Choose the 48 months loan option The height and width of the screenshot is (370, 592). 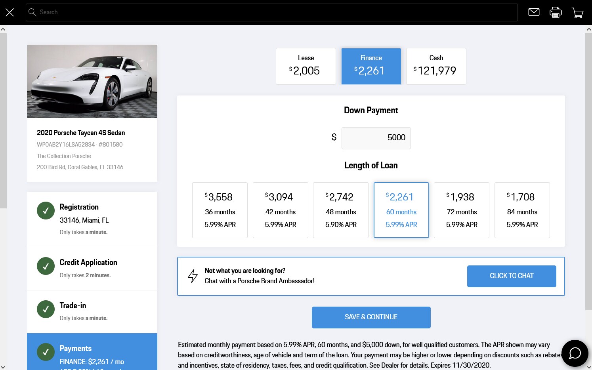(x=341, y=210)
